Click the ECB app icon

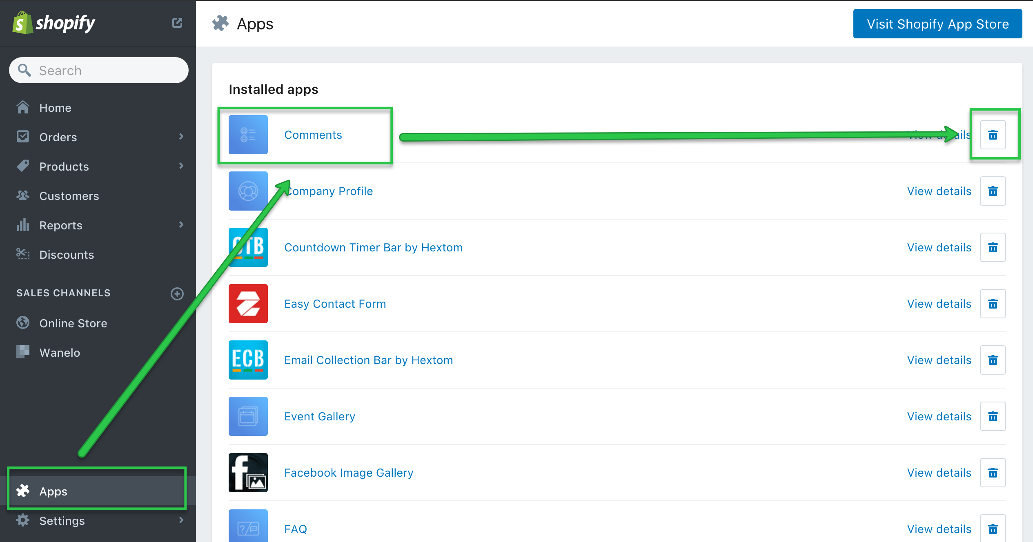click(x=248, y=360)
